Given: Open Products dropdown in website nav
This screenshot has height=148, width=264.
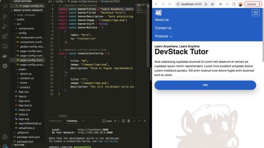Looking at the screenshot, I should (x=163, y=36).
